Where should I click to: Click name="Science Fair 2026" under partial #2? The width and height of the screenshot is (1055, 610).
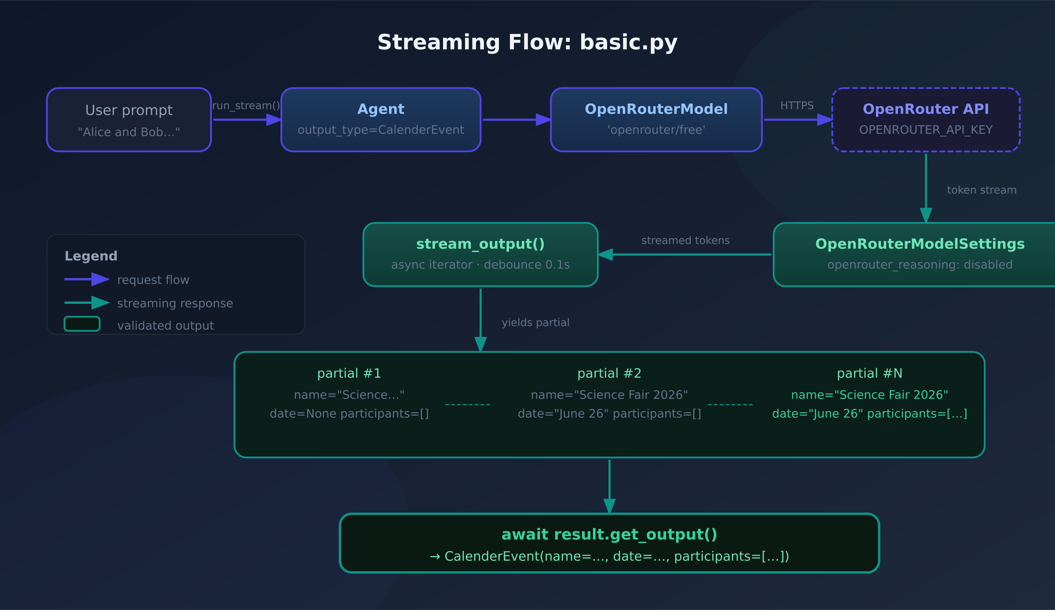click(x=610, y=395)
